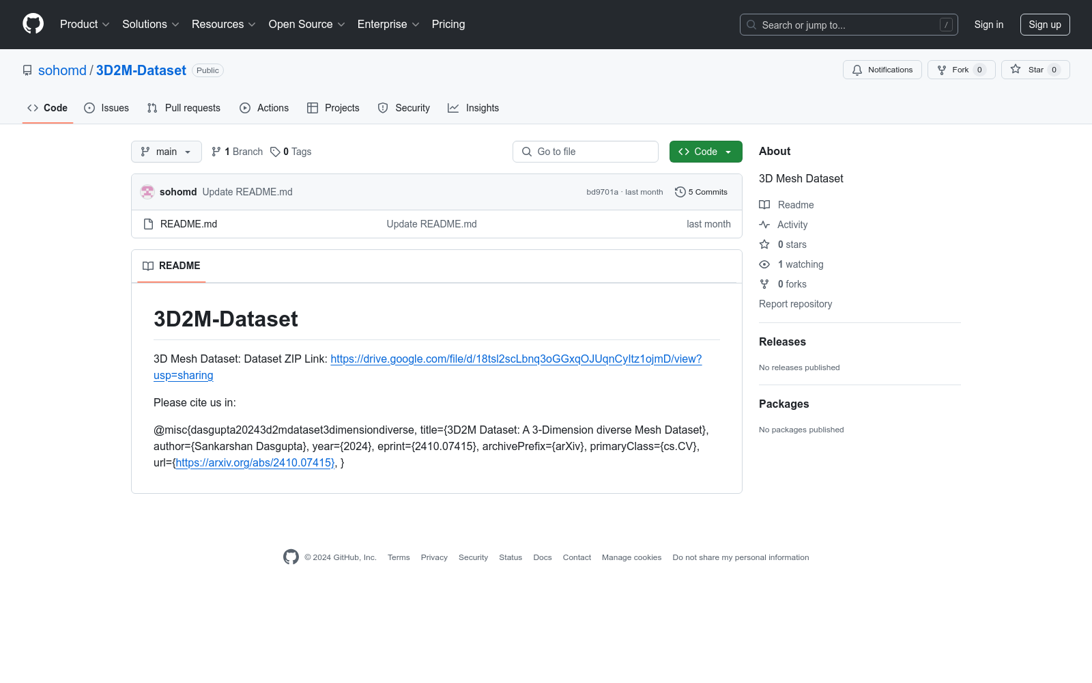Open the sohomd owner profile link

(x=62, y=70)
